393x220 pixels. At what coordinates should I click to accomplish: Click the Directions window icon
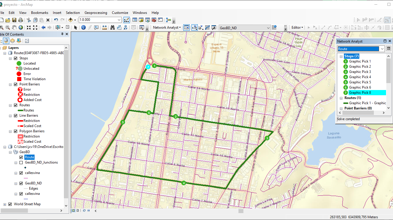[x=214, y=27]
